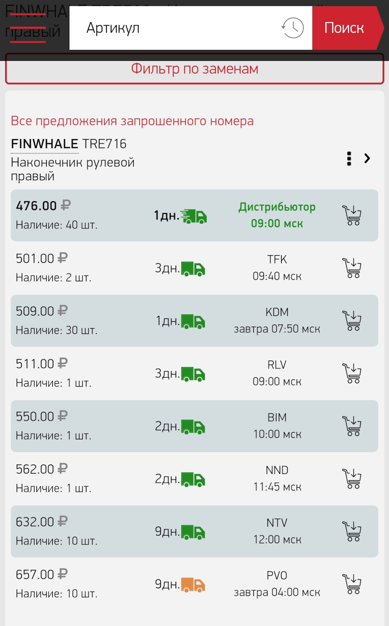Add the PVO 657.00 ₽ offer to cart
This screenshot has width=389, height=626.
point(352,584)
